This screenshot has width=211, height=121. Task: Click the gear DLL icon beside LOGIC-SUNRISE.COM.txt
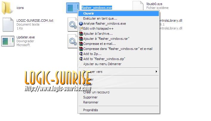point(73,25)
